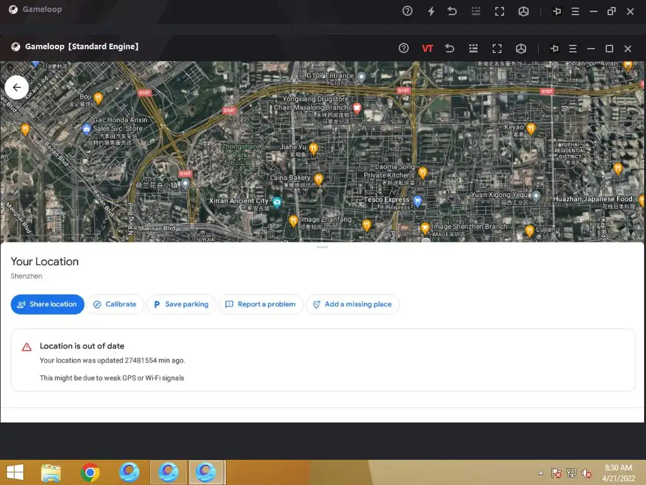Click hexagon icon in back Gameloop window
This screenshot has height=485, width=646.
523,11
